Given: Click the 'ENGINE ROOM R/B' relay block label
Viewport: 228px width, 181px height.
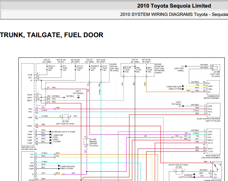Looking at the screenshot, I should tap(159, 65).
